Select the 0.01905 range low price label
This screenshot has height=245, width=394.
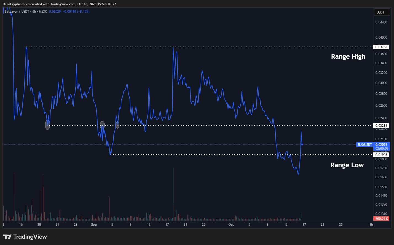381,155
